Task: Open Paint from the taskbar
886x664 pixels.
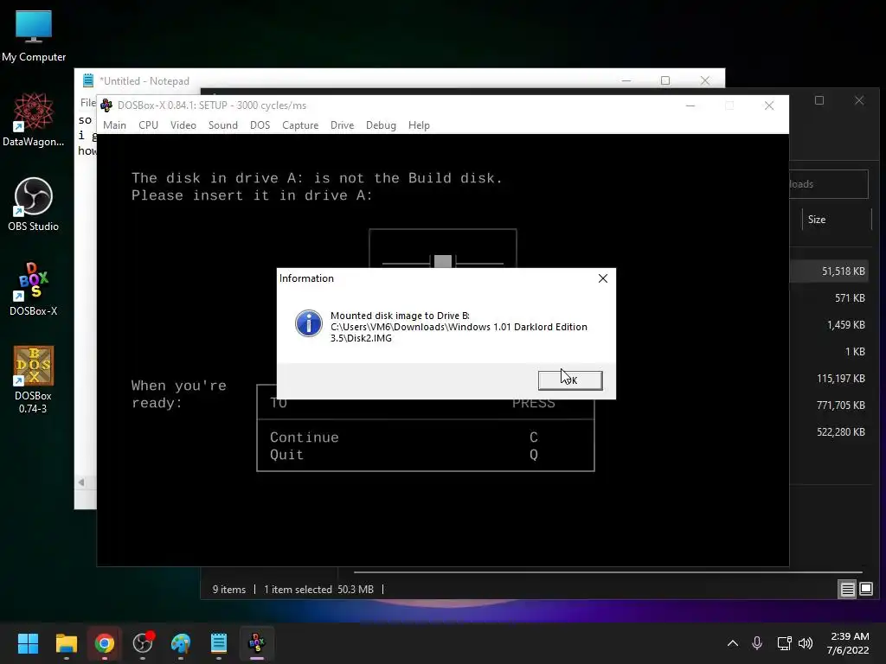Action: coord(181,643)
